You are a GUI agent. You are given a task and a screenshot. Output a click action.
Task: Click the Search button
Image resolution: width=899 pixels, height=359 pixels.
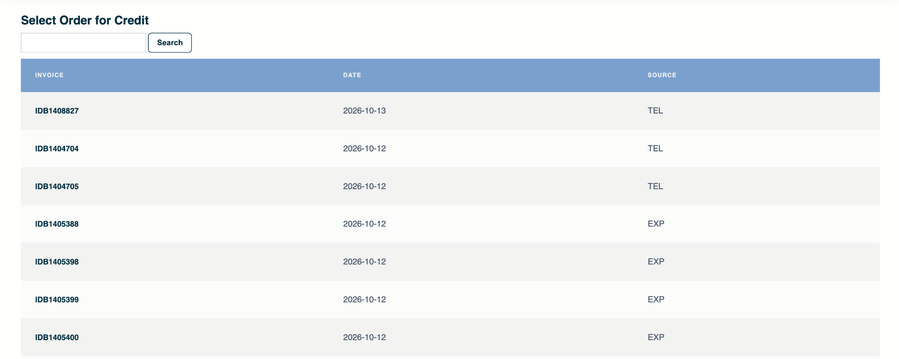pos(170,43)
